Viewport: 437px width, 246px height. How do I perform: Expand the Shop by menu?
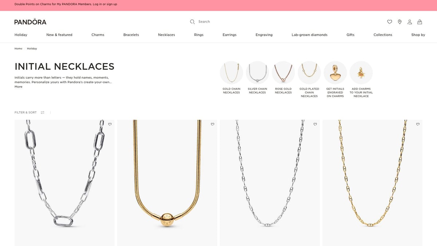tap(418, 35)
